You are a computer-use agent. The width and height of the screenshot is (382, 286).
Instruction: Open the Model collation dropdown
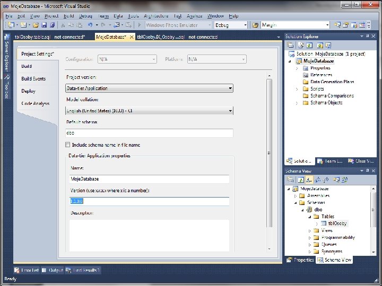coord(230,111)
